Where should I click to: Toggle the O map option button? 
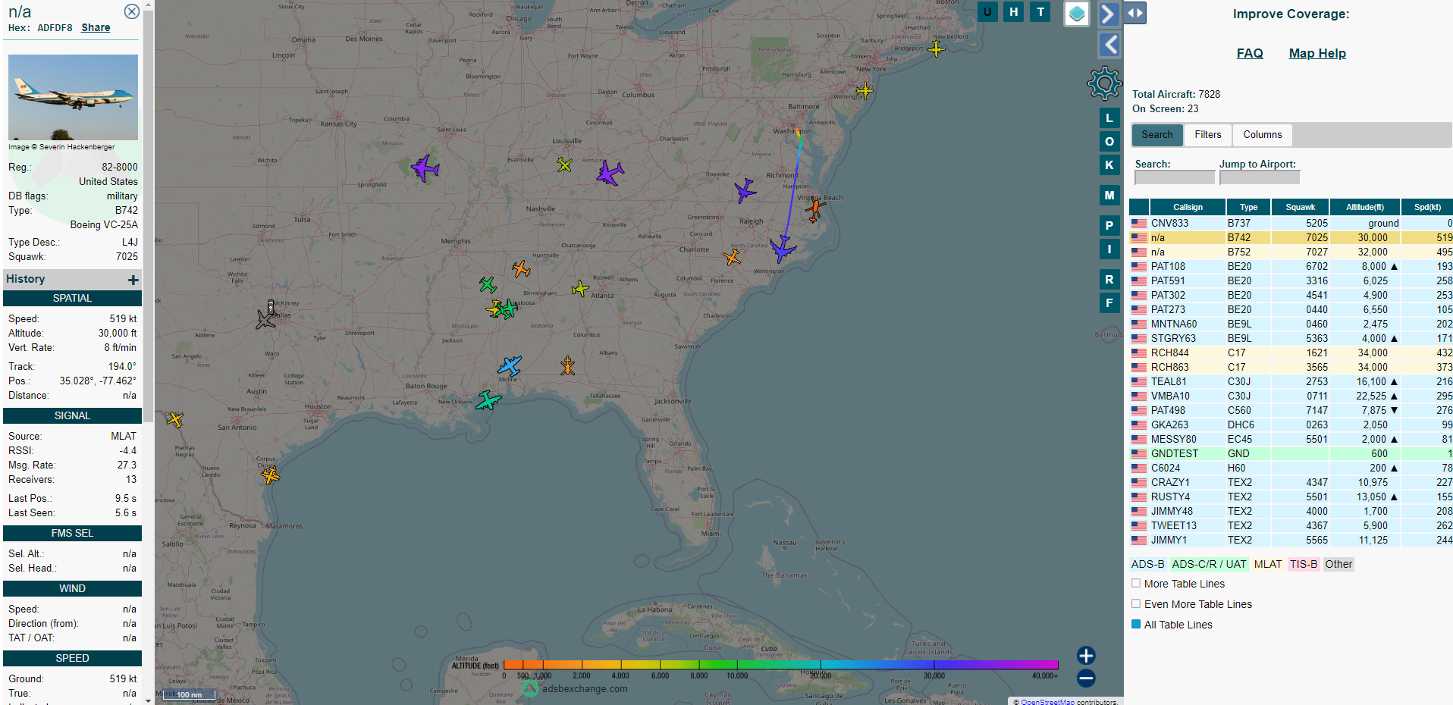tap(1109, 142)
